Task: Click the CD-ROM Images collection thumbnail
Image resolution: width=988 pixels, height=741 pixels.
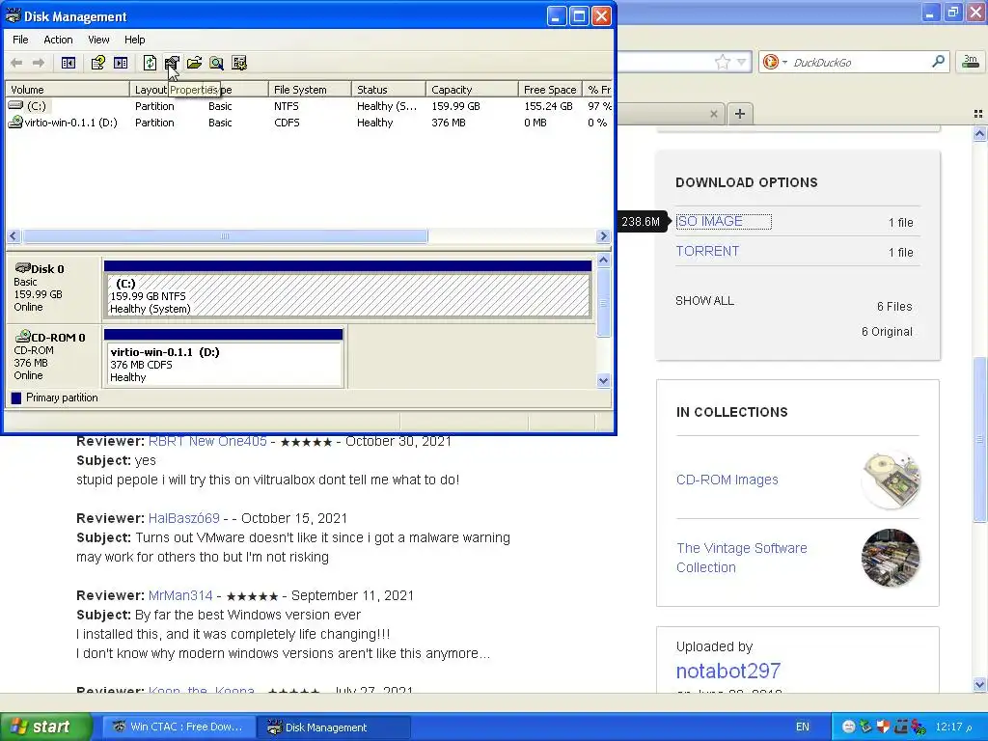Action: coord(891,480)
